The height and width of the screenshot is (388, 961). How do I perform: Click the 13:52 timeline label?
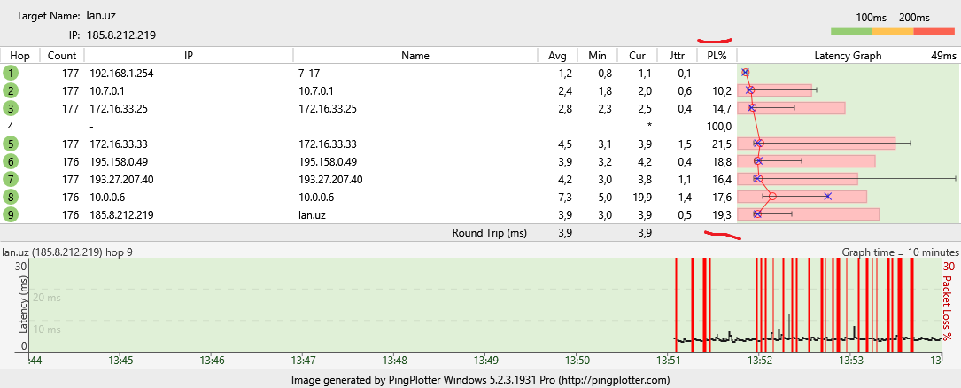[759, 361]
